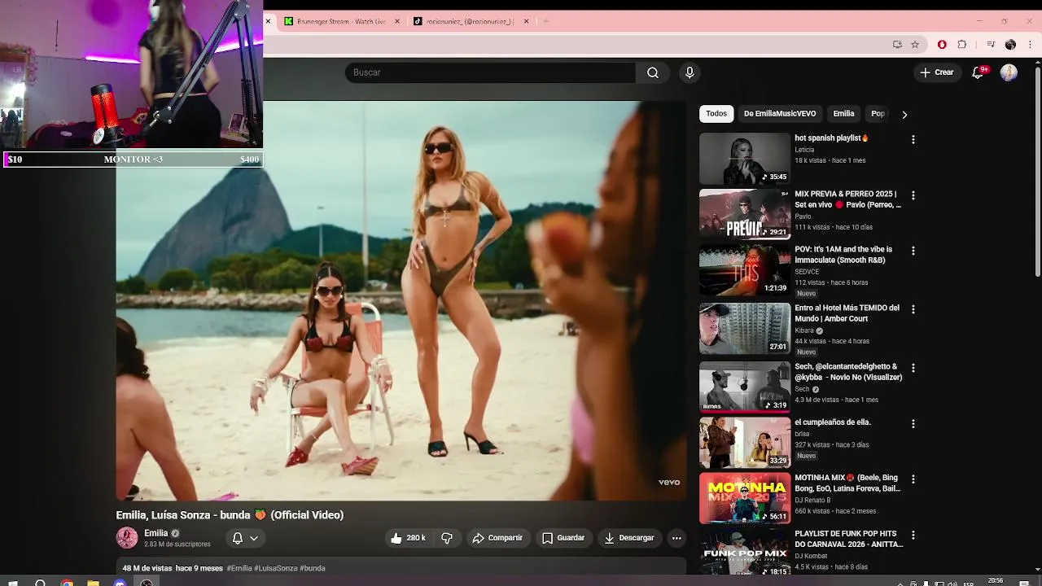Open the Extensions puzzle icon
The width and height of the screenshot is (1042, 586).
961,45
